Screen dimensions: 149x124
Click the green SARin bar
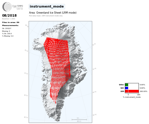tap(127, 85)
